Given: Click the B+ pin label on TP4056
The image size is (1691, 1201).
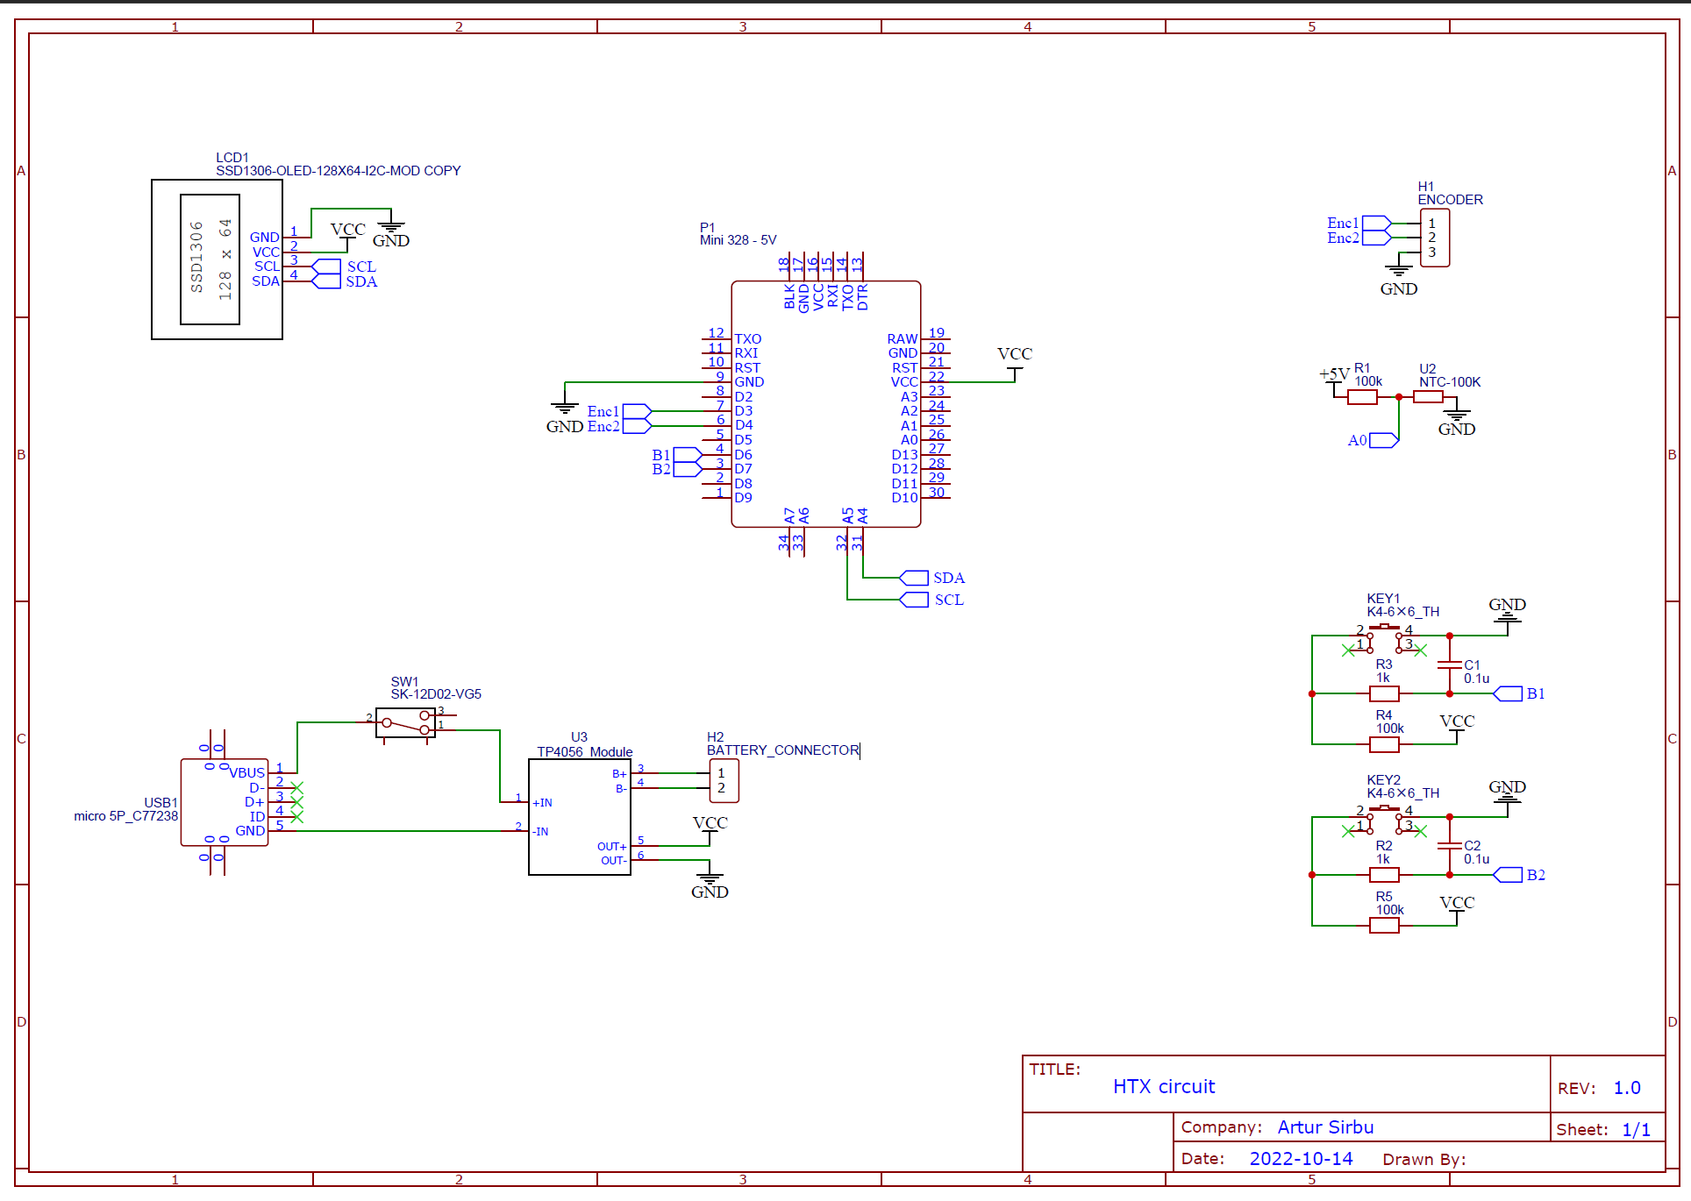Looking at the screenshot, I should point(619,774).
